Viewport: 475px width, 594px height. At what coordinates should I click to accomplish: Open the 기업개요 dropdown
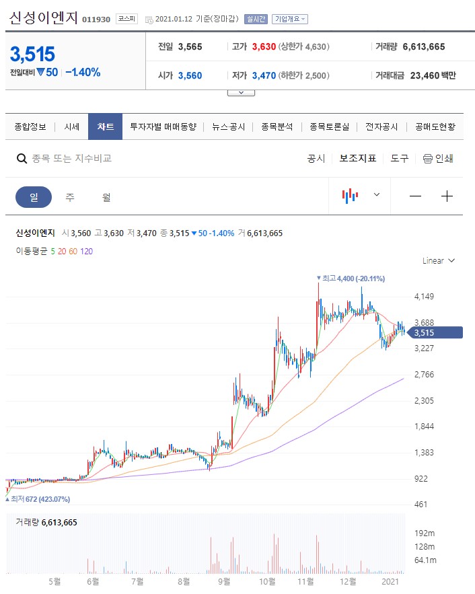point(290,19)
